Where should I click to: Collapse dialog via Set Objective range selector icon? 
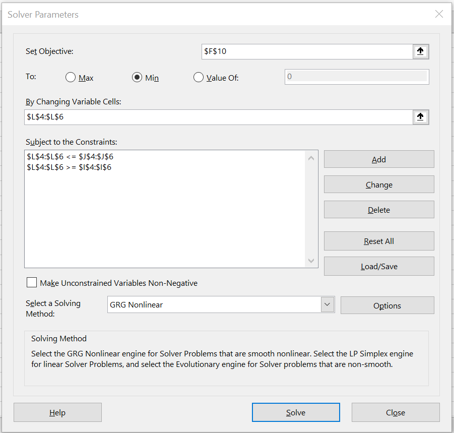420,52
